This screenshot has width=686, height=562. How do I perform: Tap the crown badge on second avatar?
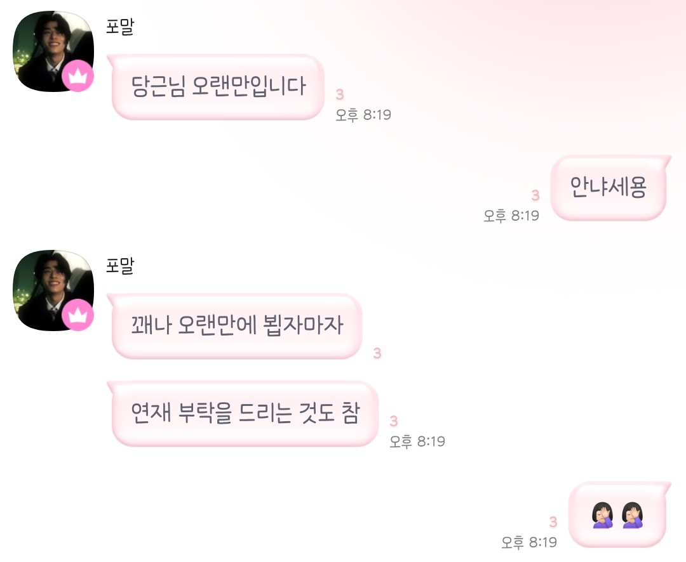(x=78, y=315)
